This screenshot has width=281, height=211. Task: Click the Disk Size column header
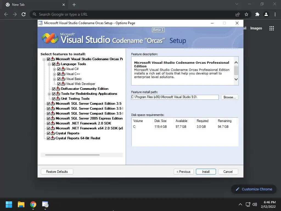pyautogui.click(x=163, y=121)
